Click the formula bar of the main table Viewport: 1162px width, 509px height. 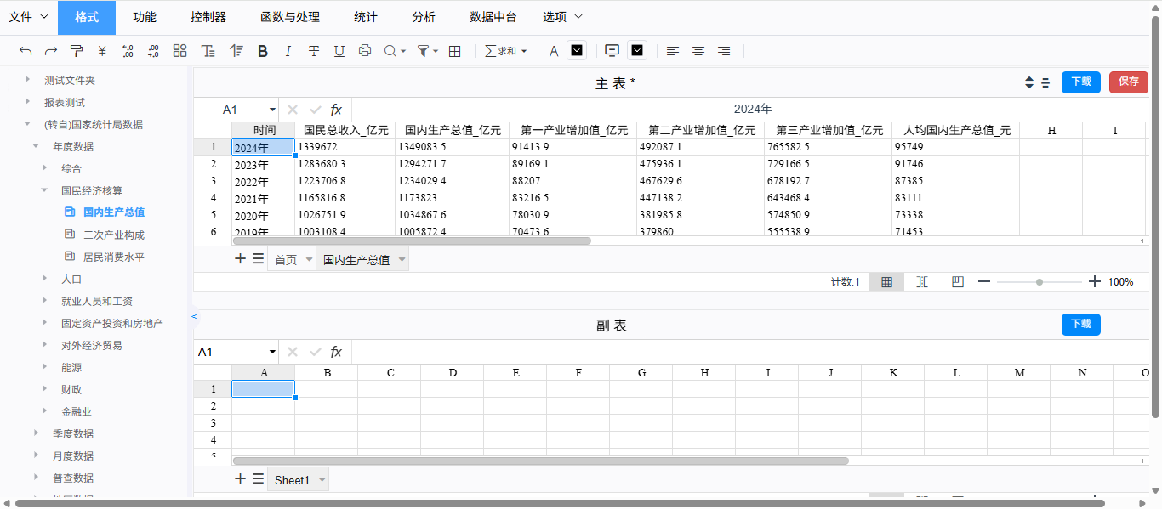click(752, 110)
